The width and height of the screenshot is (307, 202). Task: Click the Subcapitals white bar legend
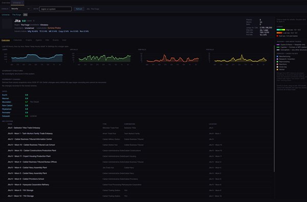[278, 50]
